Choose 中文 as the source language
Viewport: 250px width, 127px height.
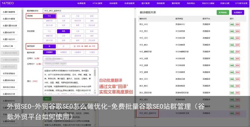click(x=49, y=16)
